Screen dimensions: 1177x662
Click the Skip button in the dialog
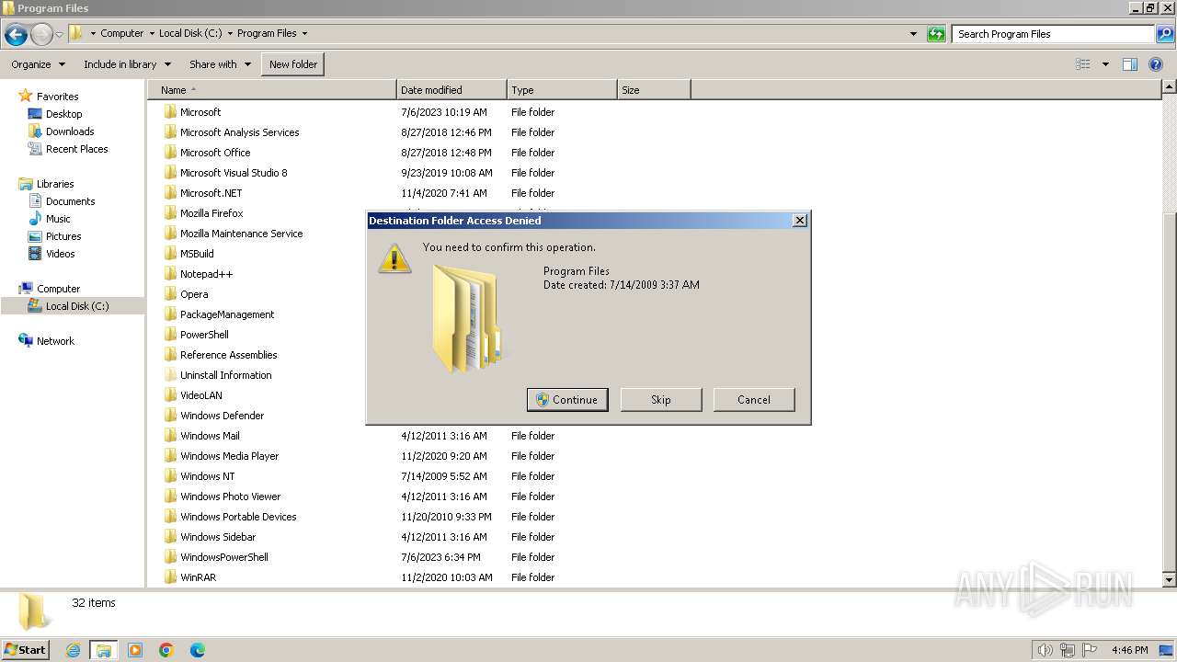(661, 400)
